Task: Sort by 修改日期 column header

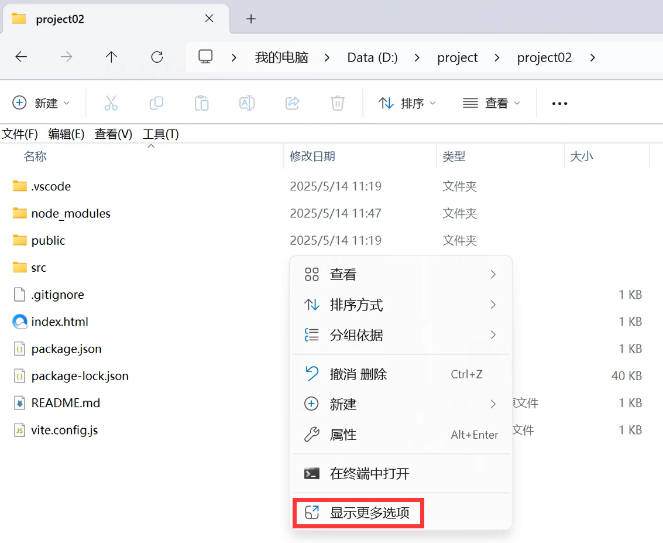Action: [x=312, y=156]
